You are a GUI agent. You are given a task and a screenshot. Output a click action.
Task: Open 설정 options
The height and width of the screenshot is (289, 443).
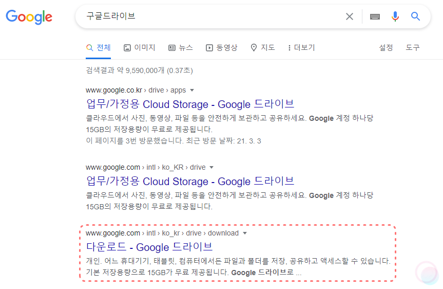[386, 47]
